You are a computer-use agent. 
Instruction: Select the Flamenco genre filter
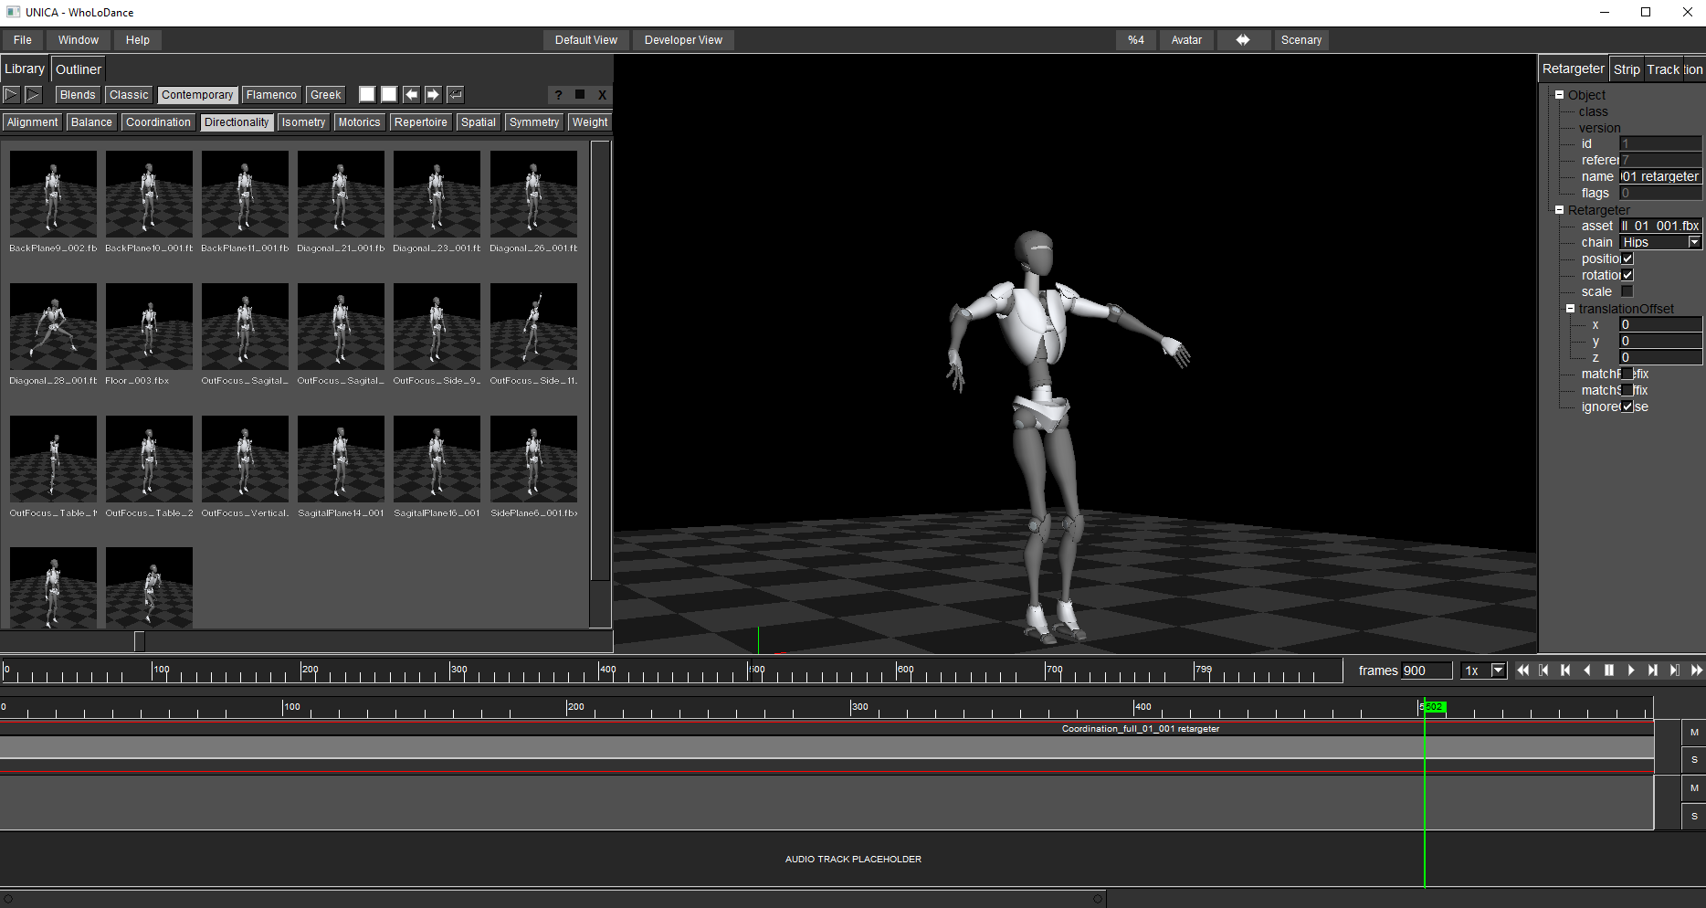271,95
